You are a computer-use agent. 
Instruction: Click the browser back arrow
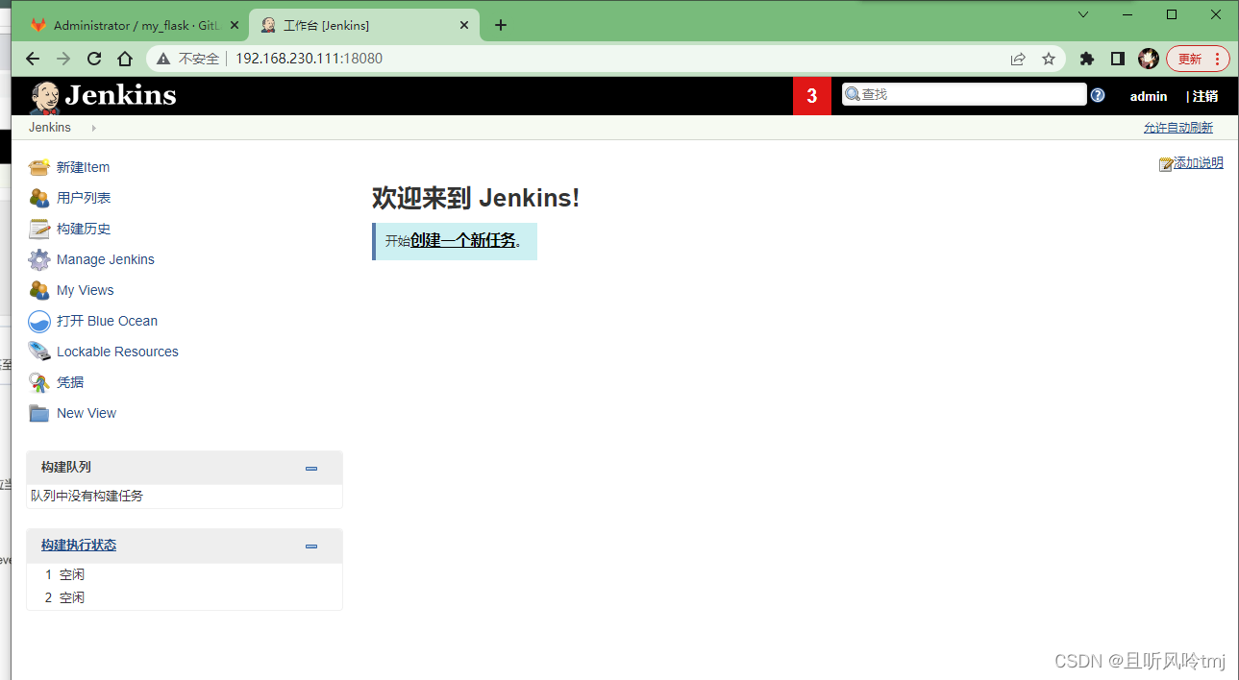click(x=33, y=59)
